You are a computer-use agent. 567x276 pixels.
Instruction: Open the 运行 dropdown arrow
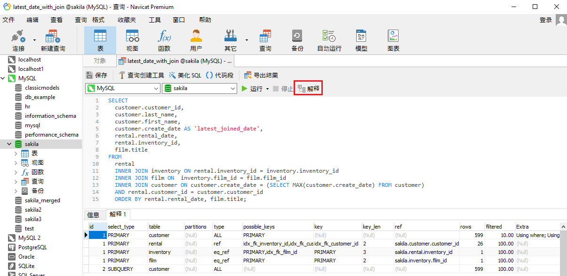tap(267, 89)
